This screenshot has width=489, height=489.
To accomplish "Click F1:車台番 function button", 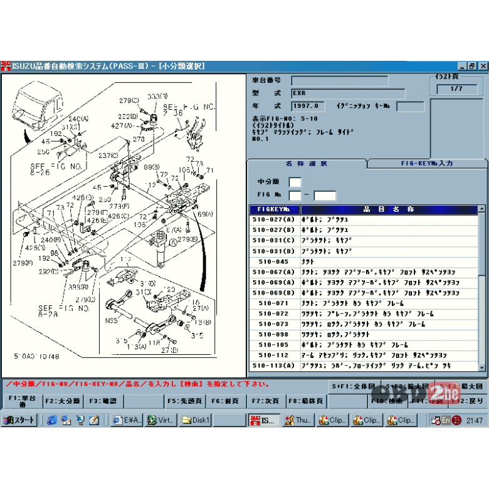I will coord(22,401).
